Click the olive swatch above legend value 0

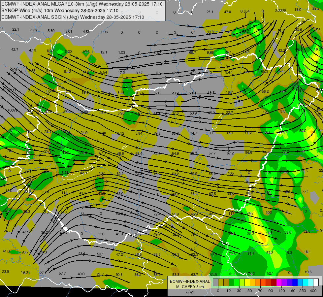[x=221, y=282]
